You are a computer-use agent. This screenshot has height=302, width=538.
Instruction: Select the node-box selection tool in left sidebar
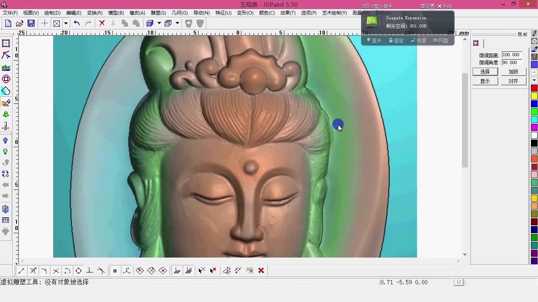click(x=6, y=43)
